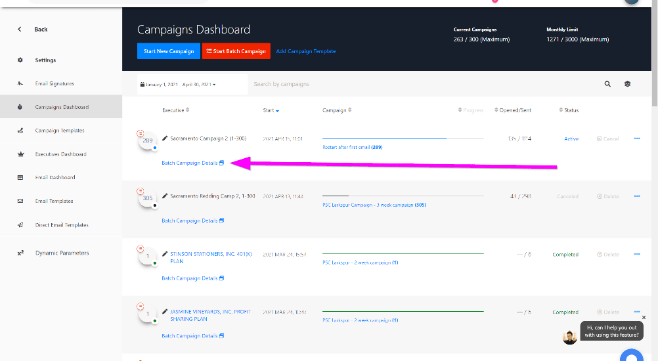Edit STINSON STATIONERS pencil icon
658x361 pixels.
pos(165,253)
